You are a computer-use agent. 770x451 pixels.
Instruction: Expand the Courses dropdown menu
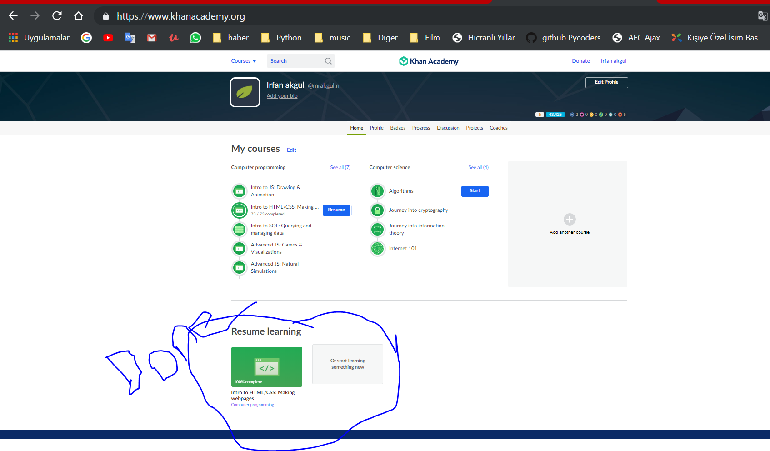(x=243, y=61)
